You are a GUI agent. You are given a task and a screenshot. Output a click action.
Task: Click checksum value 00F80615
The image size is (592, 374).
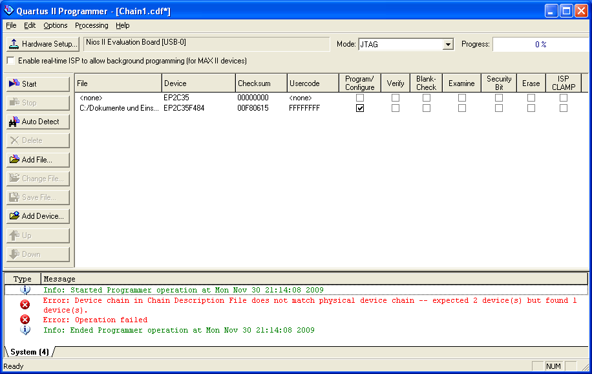coord(253,108)
